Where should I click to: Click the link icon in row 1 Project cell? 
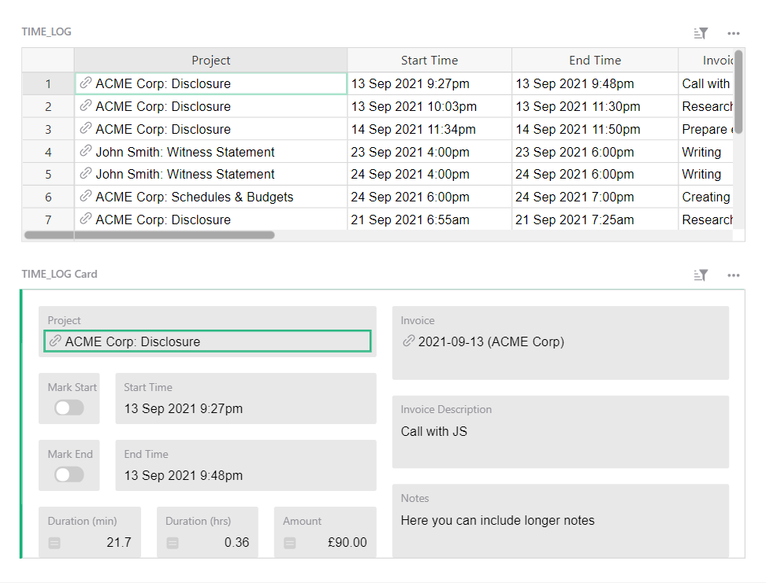[x=85, y=83]
